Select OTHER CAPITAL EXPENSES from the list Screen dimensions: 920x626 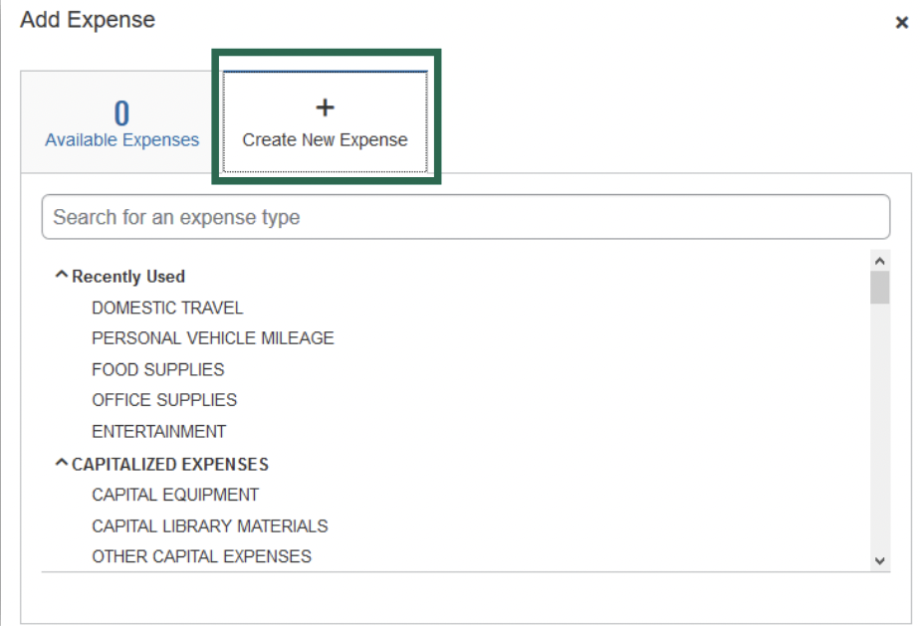pos(202,556)
